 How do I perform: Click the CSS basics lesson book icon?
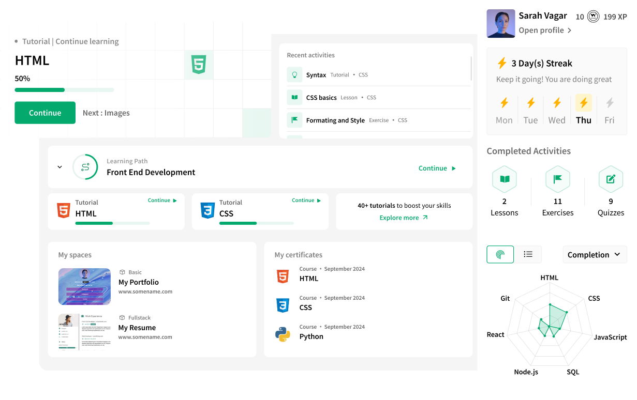tap(295, 97)
